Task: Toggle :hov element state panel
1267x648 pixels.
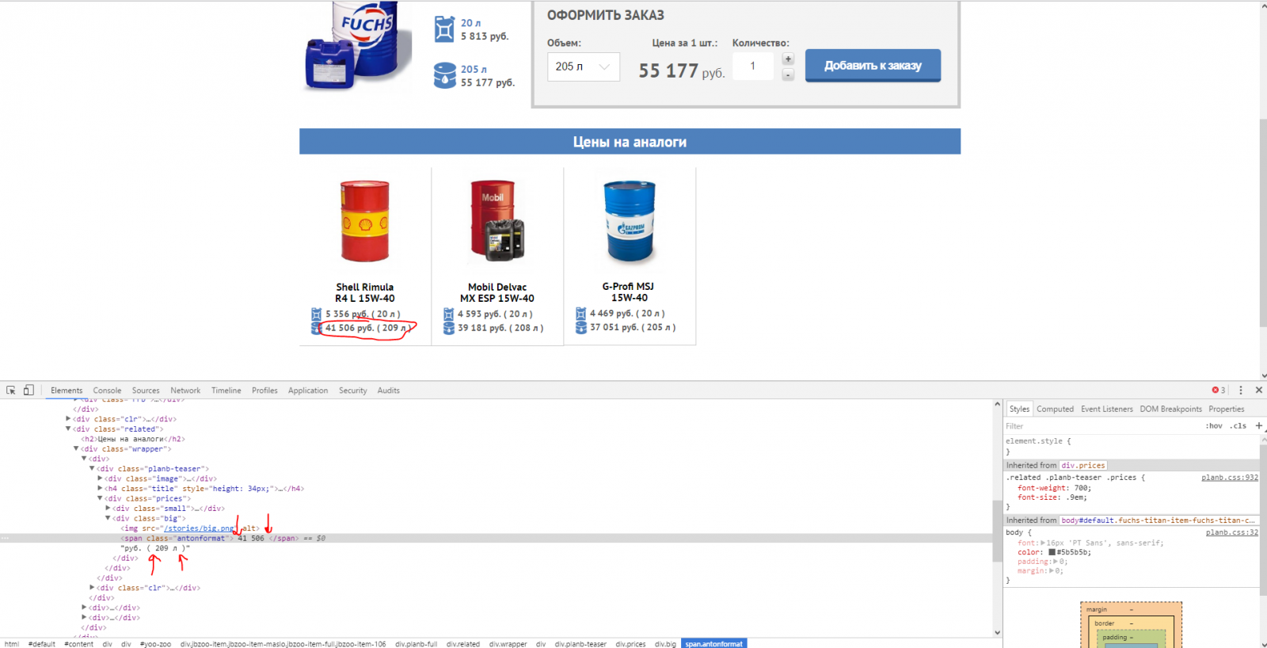Action: (1214, 425)
